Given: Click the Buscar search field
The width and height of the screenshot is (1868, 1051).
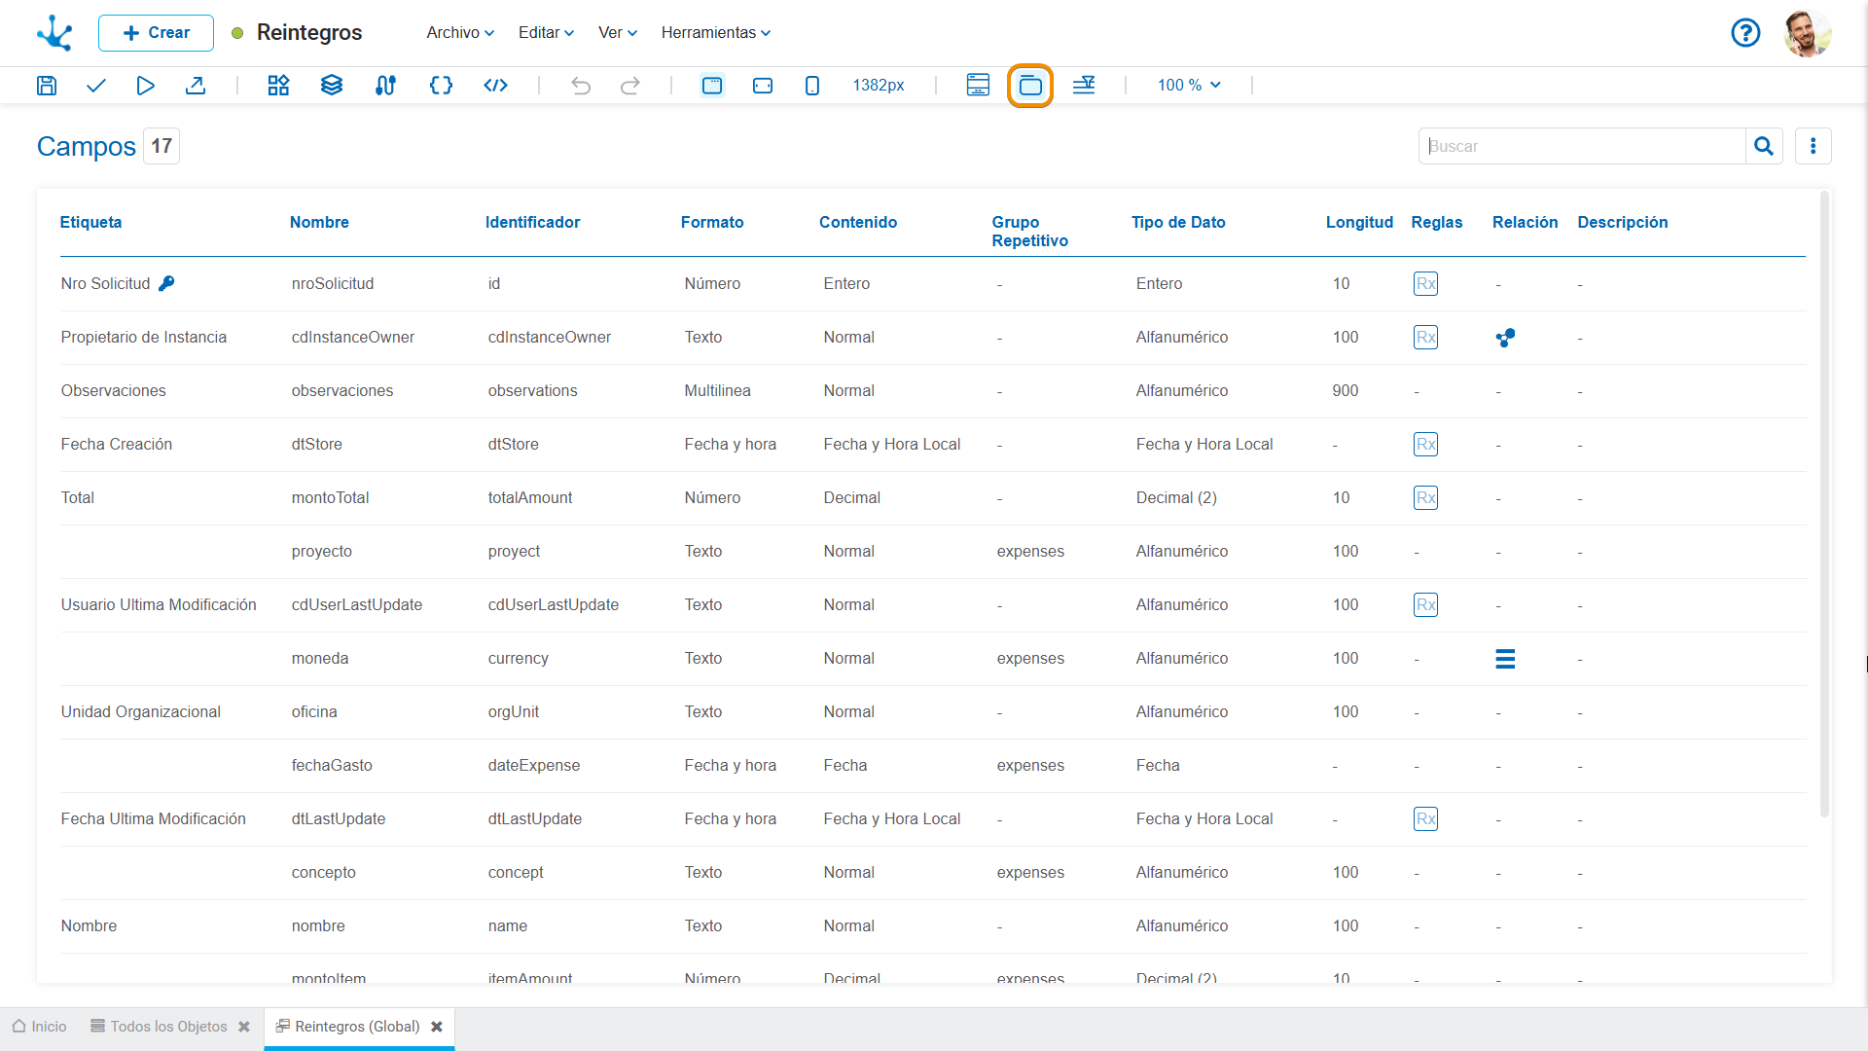Looking at the screenshot, I should pyautogui.click(x=1582, y=146).
